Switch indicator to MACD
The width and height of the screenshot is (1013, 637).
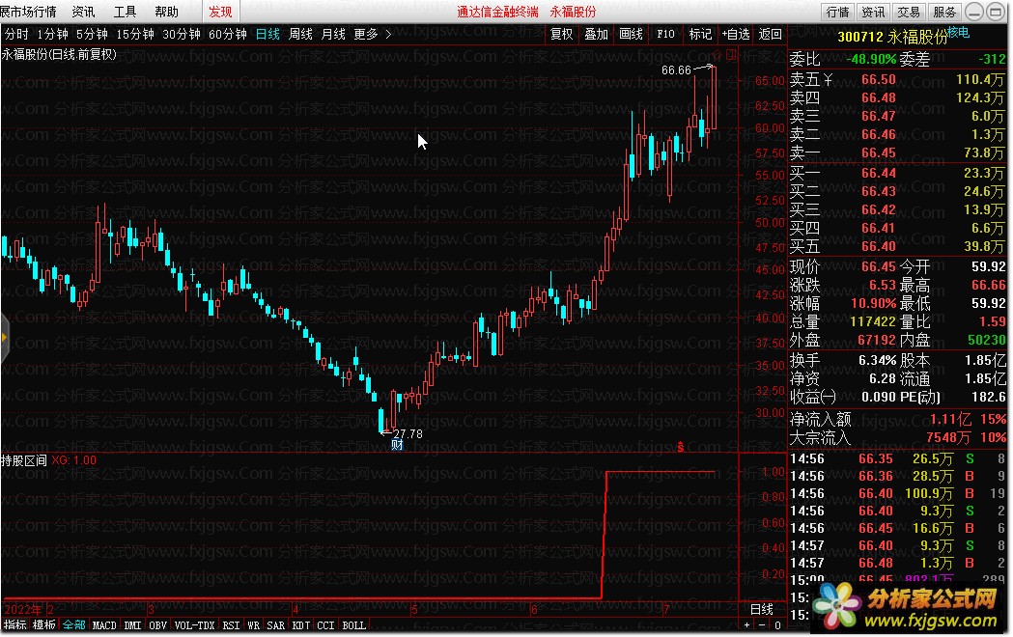coord(104,624)
